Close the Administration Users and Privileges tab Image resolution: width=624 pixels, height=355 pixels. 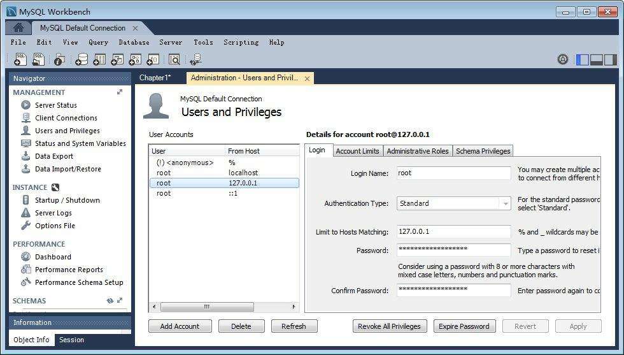pyautogui.click(x=307, y=79)
